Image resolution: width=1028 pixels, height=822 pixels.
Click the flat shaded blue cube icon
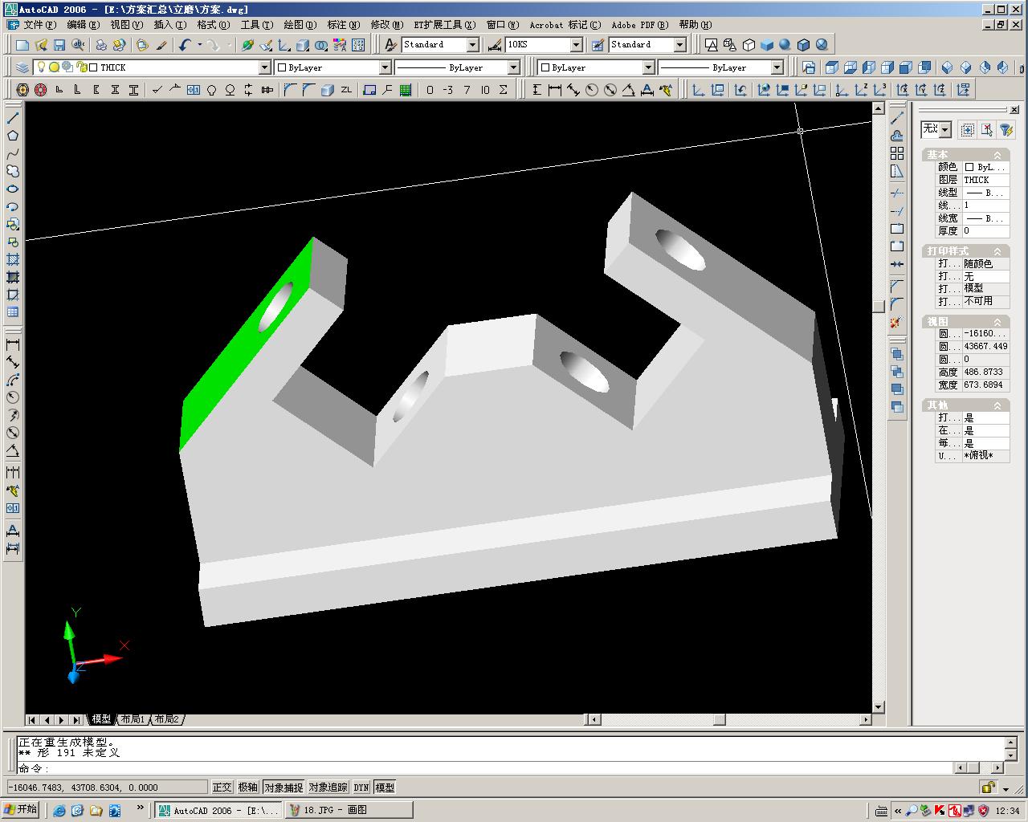click(767, 45)
